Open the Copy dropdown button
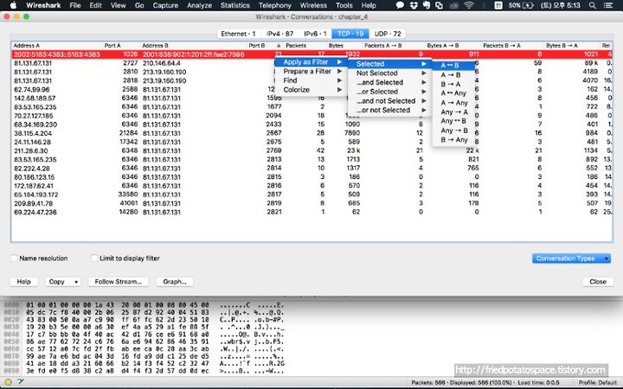Image resolution: width=623 pixels, height=389 pixels. [63, 282]
